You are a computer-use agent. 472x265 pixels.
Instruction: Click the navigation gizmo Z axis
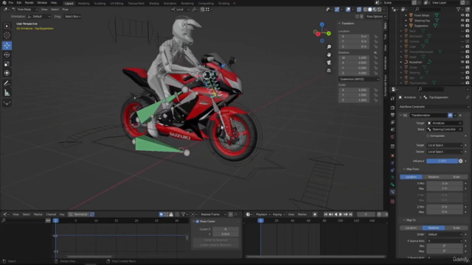tap(322, 24)
